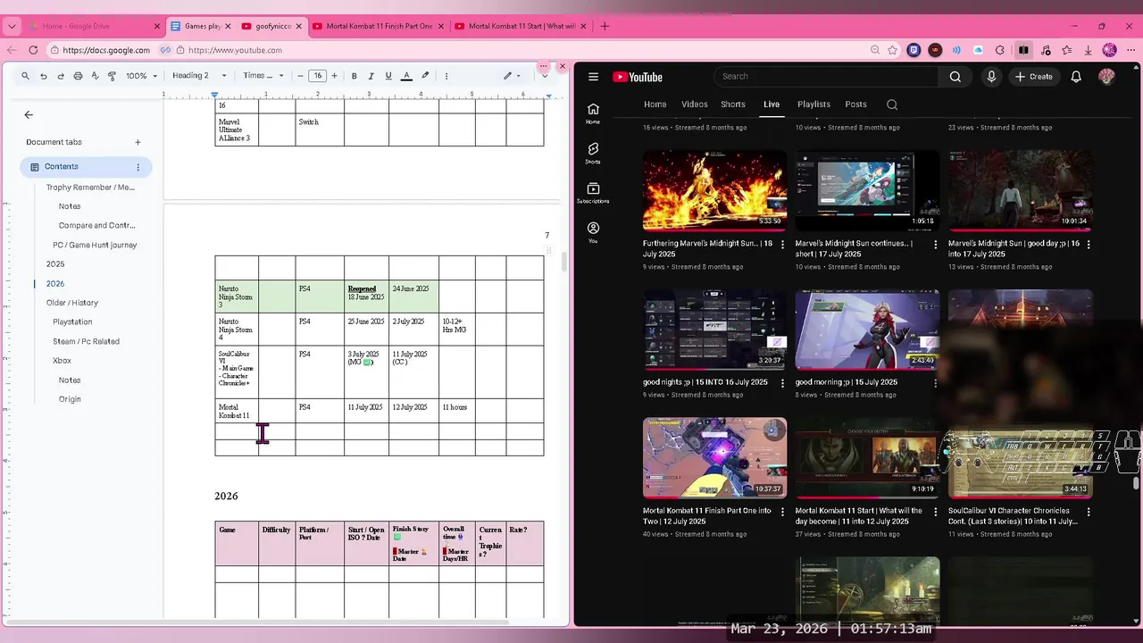Open YouTube notifications bell
Viewport: 1143px width, 643px height.
click(1076, 77)
